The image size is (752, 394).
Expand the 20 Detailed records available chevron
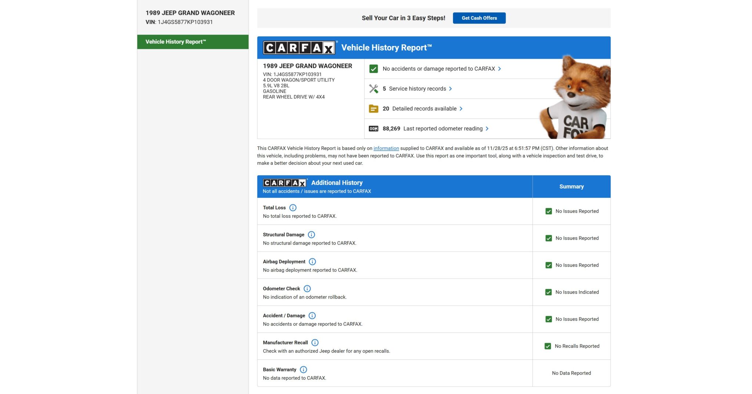(x=461, y=109)
